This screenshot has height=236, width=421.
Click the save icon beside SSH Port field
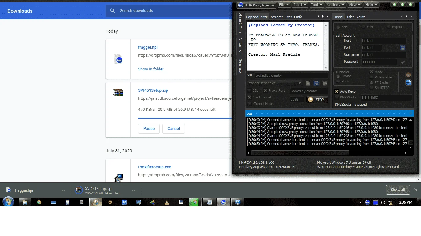402,48
